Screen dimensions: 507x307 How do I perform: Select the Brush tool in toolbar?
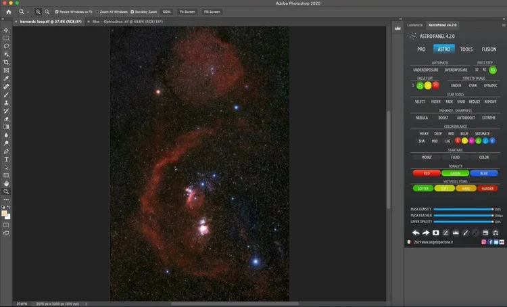(x=6, y=95)
